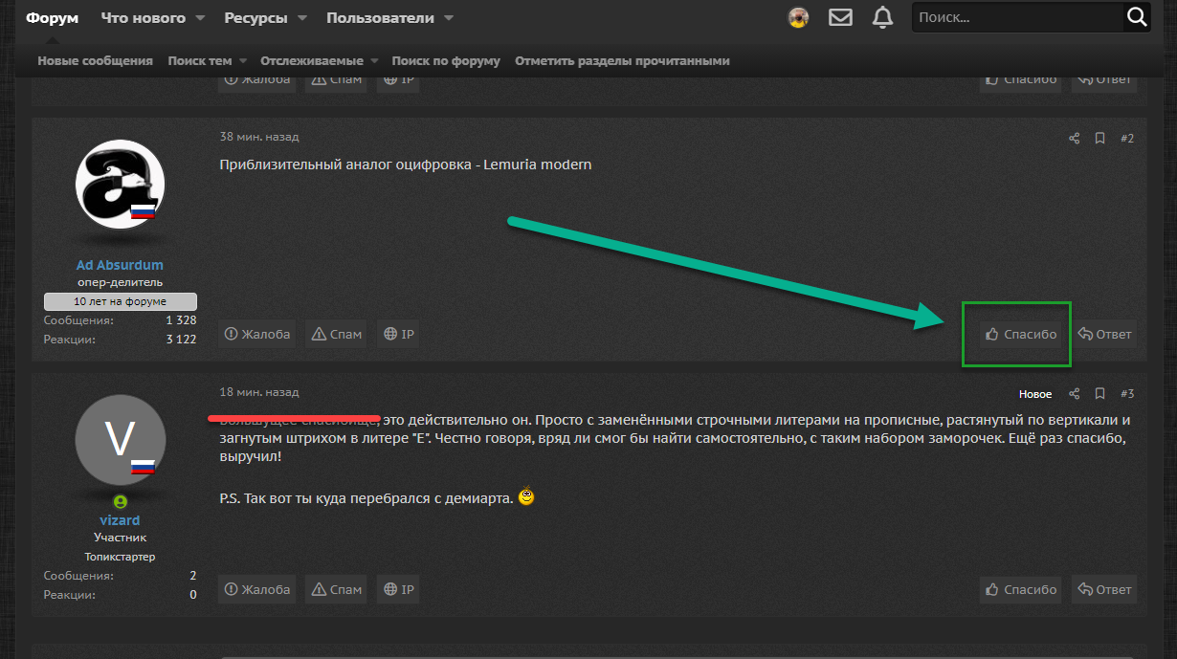Viewport: 1177px width, 659px height.
Task: Report Ad Absurdum's post with Жалоба
Action: click(x=256, y=335)
